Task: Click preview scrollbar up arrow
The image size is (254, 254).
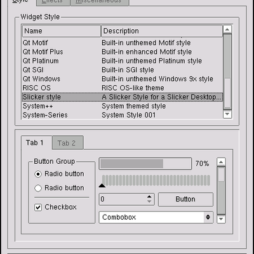Action: (x=221, y=163)
